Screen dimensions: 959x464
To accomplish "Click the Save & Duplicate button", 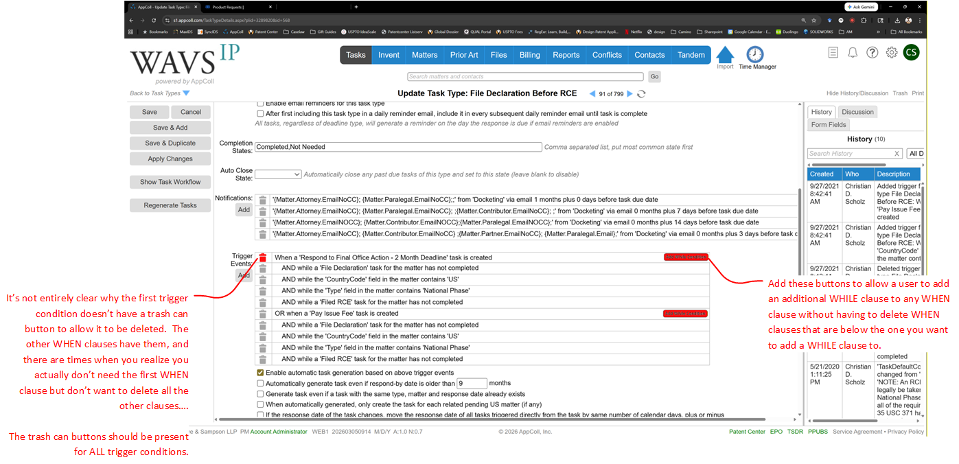I will click(x=170, y=143).
